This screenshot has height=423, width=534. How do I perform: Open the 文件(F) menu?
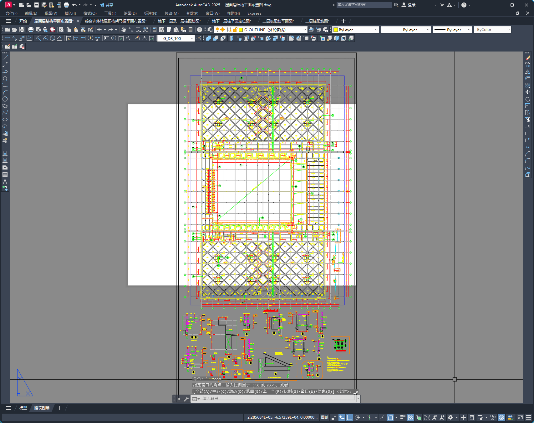(x=12, y=13)
